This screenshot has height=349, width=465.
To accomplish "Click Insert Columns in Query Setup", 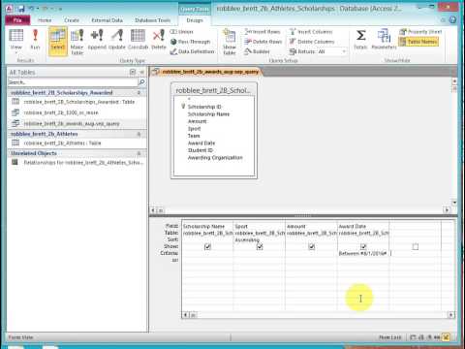I will 311,32.
